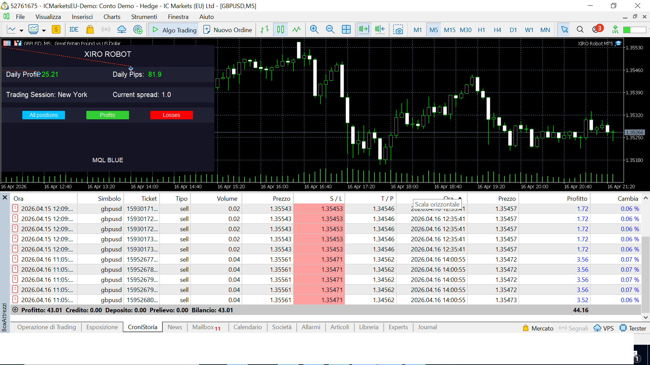This screenshot has height=365, width=650.
Task: Toggle chart shift from right border
Action: pos(380,30)
